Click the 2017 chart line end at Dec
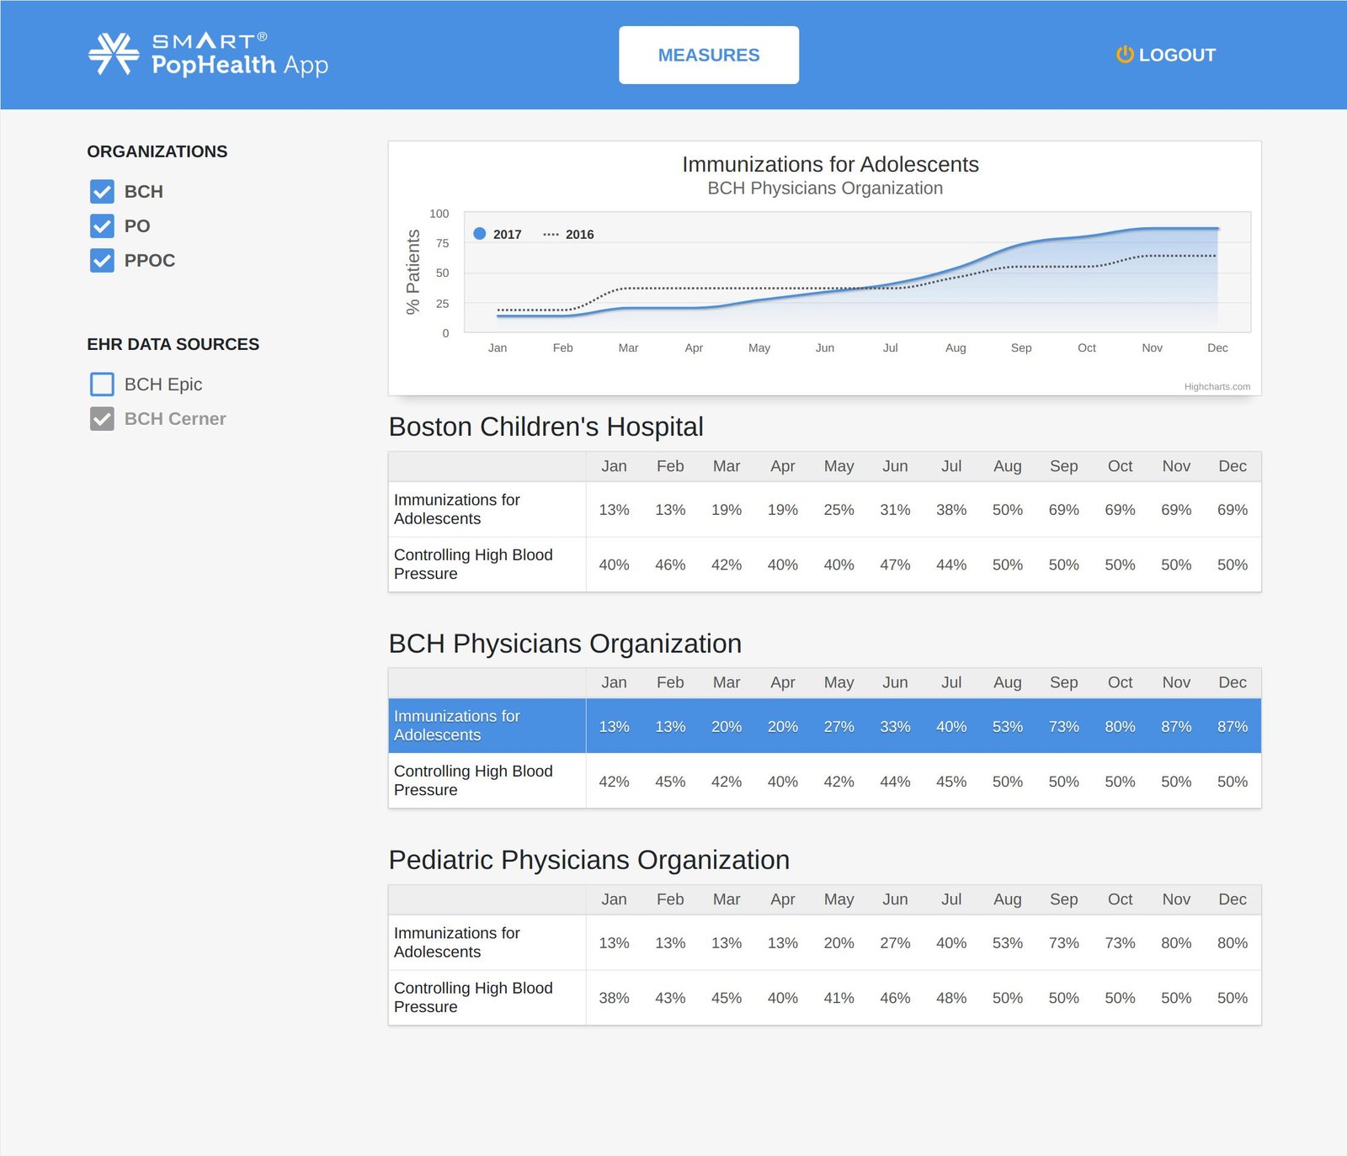Image resolution: width=1347 pixels, height=1156 pixels. 1217,228
